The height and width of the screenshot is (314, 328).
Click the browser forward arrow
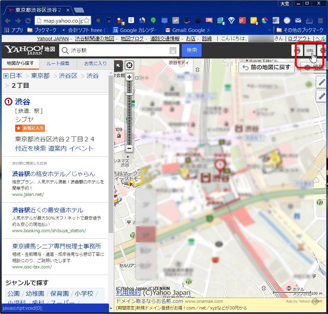tap(18, 21)
